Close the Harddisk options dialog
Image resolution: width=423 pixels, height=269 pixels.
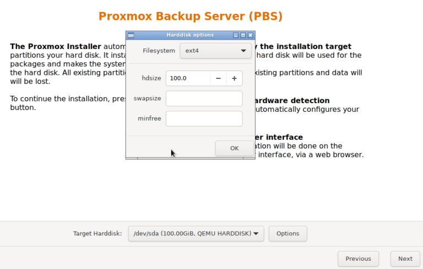250,35
